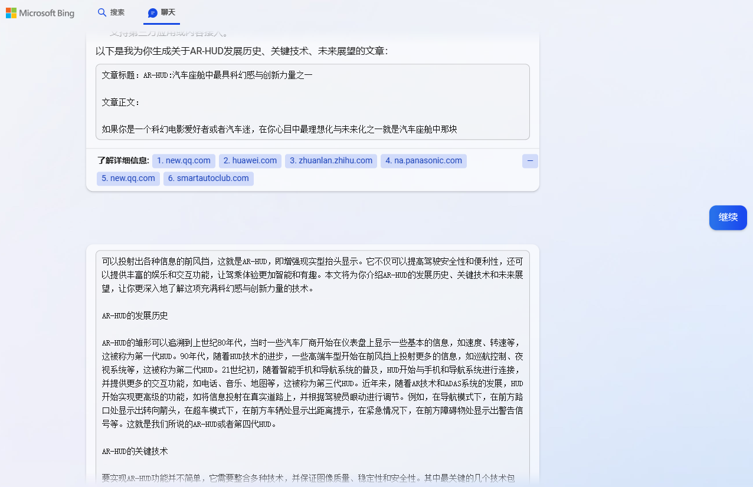Select the search magnifier icon
The width and height of the screenshot is (753, 487).
pos(101,12)
